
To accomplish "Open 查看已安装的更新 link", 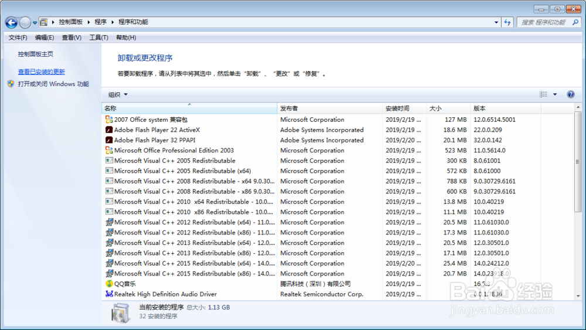I will pos(42,72).
